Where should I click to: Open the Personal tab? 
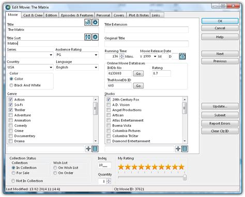pyautogui.click(x=103, y=15)
